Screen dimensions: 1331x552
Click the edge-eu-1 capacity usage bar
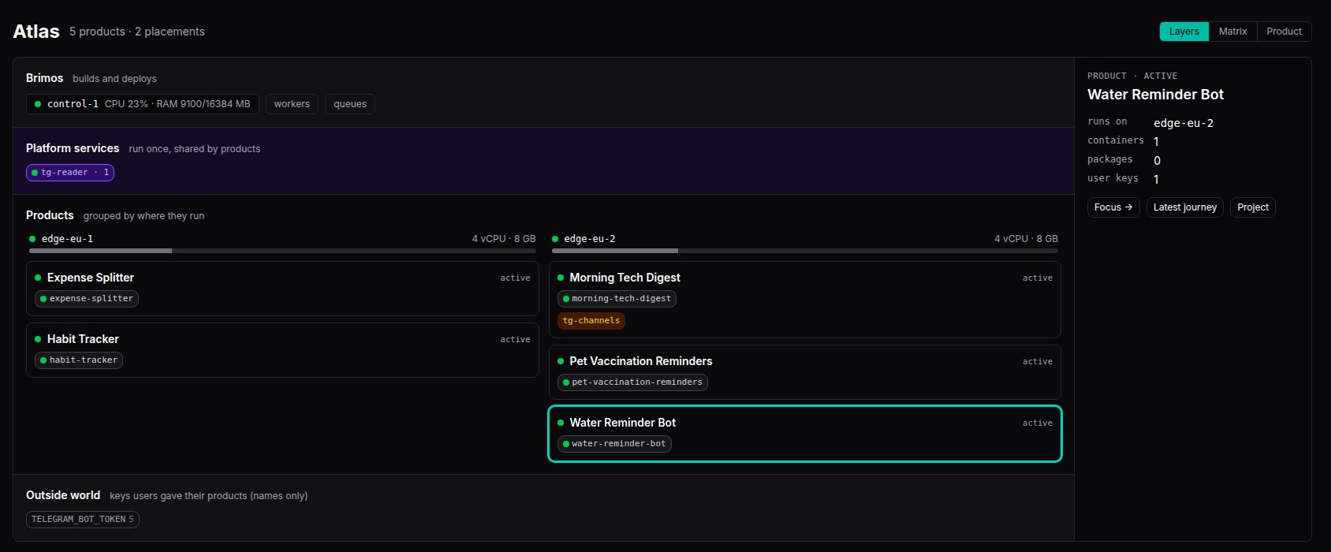point(282,251)
